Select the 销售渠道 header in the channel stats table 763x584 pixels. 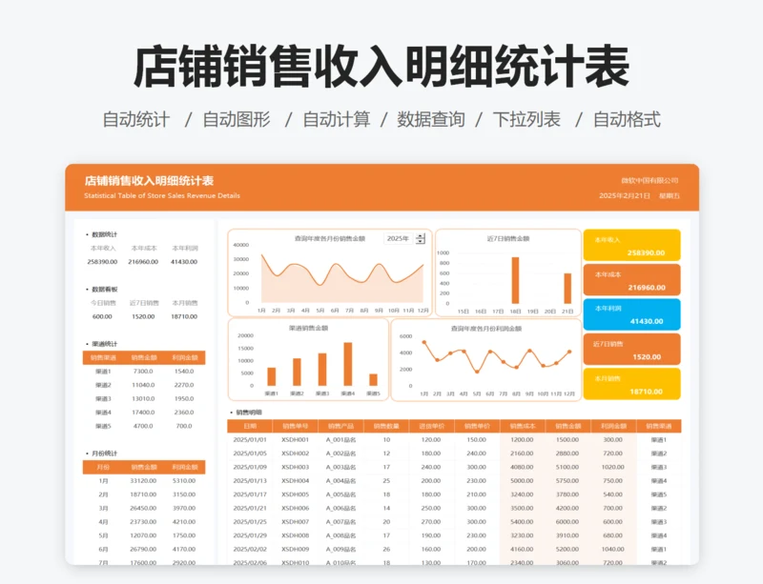(x=103, y=357)
